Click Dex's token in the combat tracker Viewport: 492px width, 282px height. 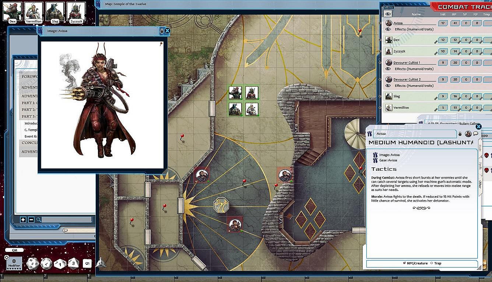click(x=389, y=40)
